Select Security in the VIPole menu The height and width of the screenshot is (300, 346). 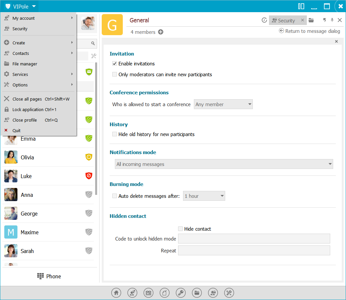point(39,29)
